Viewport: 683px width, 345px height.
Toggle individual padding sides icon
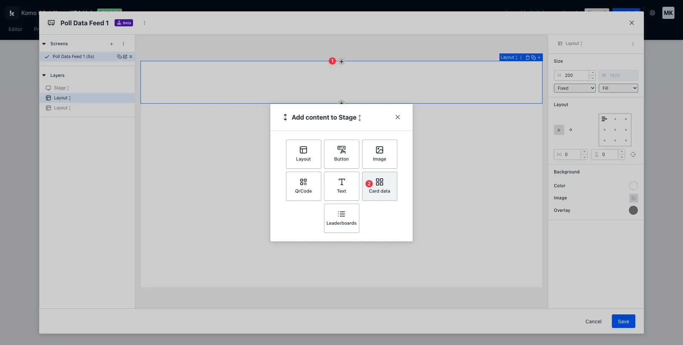click(x=633, y=154)
